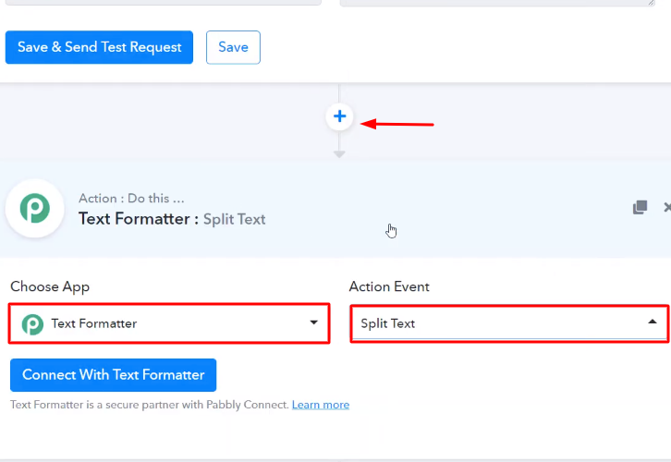Click the Action Event label
This screenshot has width=671, height=462.
pyautogui.click(x=389, y=286)
